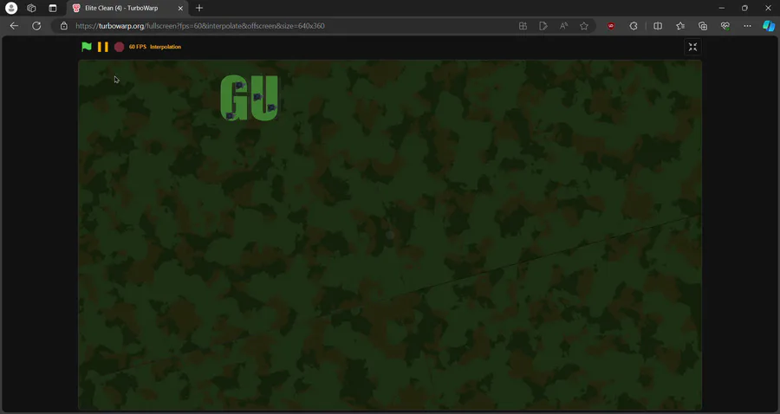Open the Copilot sidebar icon
This screenshot has width=780, height=414.
[769, 26]
